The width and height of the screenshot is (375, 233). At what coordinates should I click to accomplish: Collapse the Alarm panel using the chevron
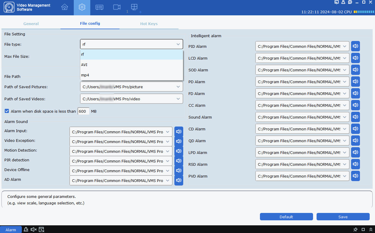pos(371,229)
